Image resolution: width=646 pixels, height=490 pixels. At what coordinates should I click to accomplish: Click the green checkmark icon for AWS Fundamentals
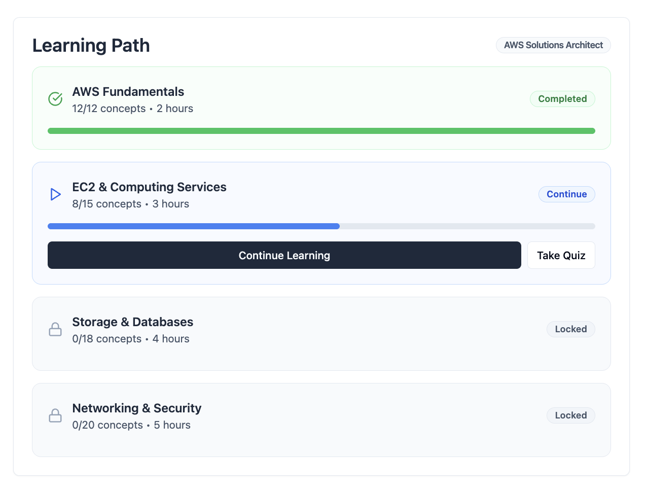click(x=55, y=99)
